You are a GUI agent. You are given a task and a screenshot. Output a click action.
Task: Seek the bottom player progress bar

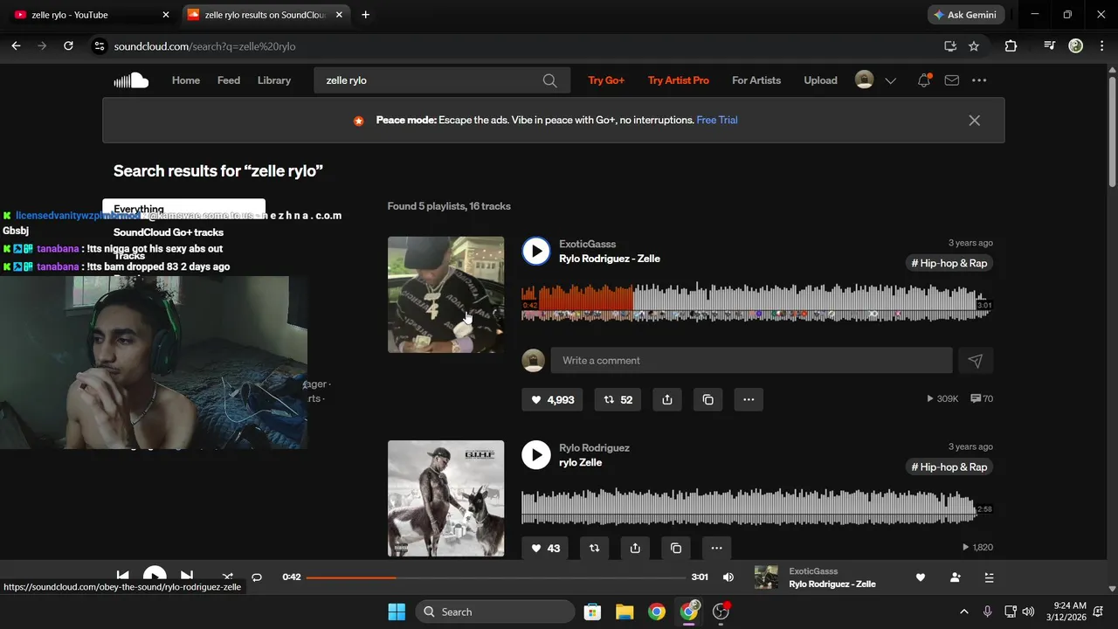point(496,577)
